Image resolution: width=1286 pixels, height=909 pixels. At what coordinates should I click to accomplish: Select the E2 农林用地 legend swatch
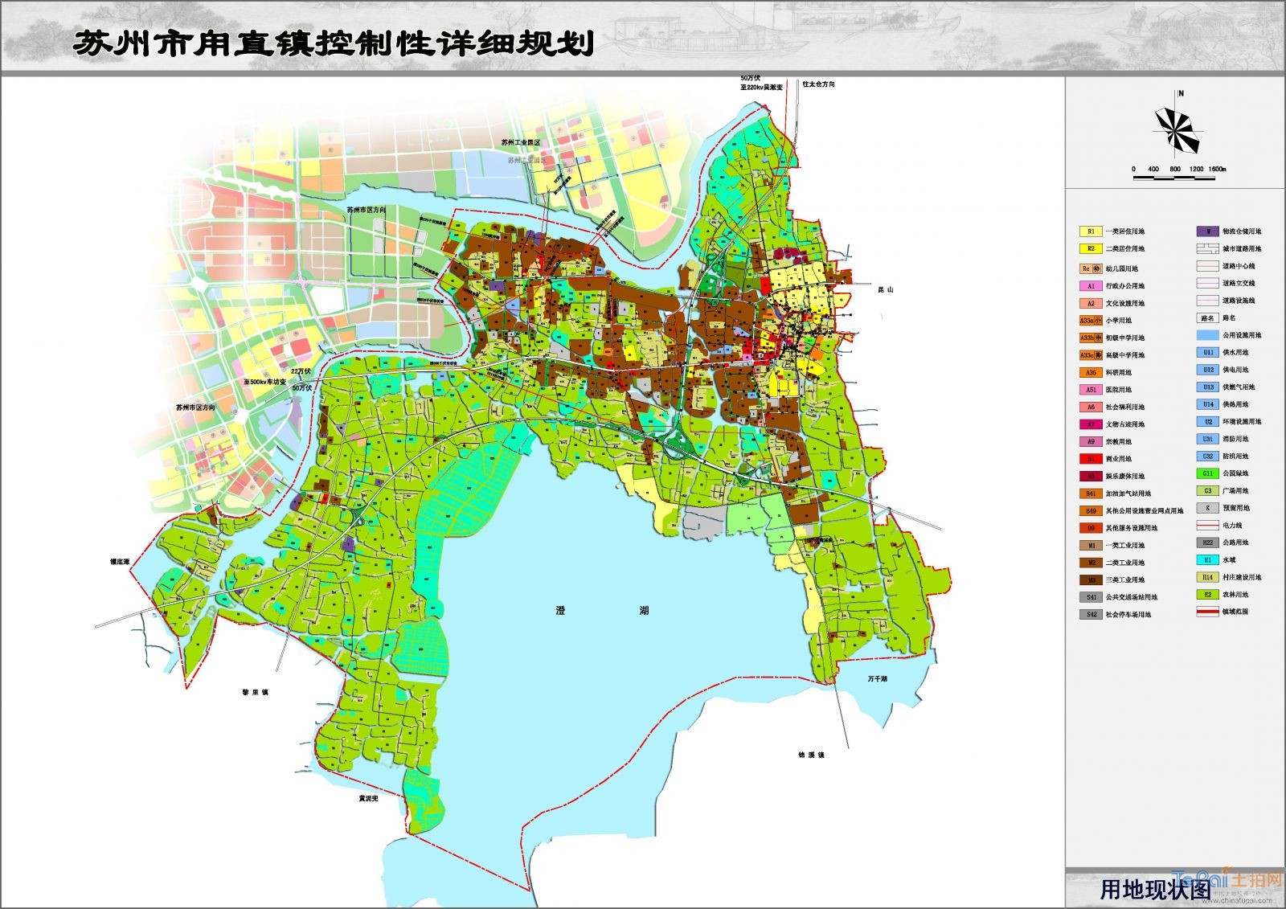[x=1208, y=595]
